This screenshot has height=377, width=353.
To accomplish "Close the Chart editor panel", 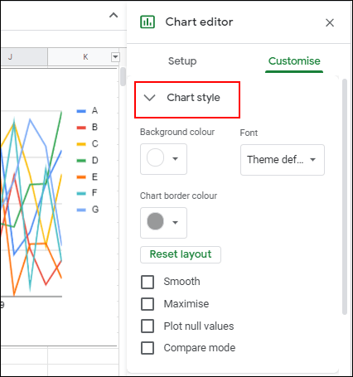I will point(330,22).
